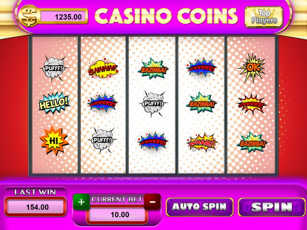Click the Current Bet amount field
307x230 pixels.
point(117,214)
